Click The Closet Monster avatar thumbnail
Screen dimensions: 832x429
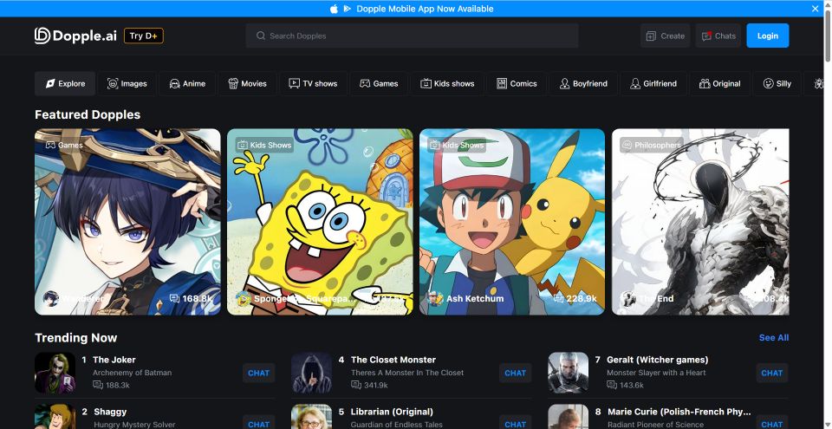pyautogui.click(x=311, y=373)
